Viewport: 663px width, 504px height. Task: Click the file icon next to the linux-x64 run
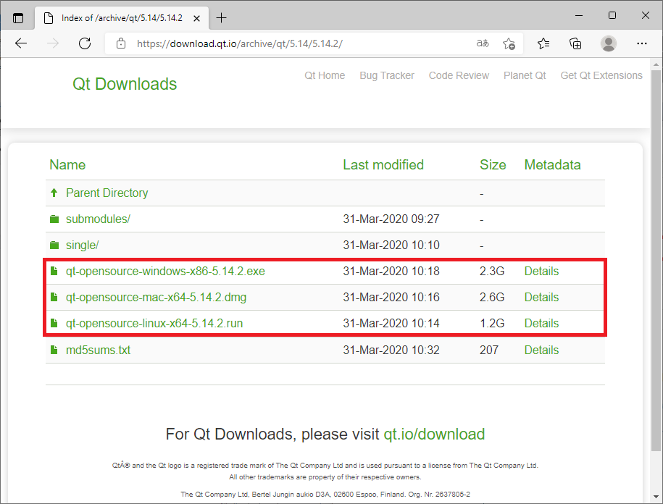click(54, 323)
